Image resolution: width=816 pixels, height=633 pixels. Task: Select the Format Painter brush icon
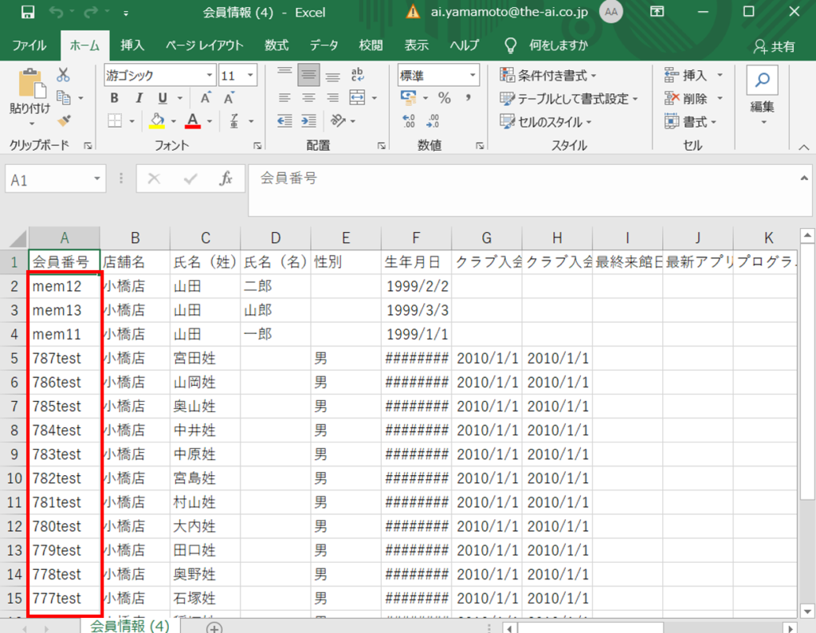click(65, 120)
